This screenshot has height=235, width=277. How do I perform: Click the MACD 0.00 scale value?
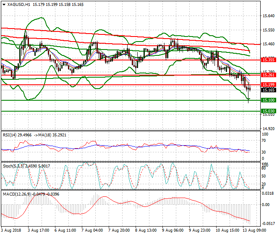point(266,205)
